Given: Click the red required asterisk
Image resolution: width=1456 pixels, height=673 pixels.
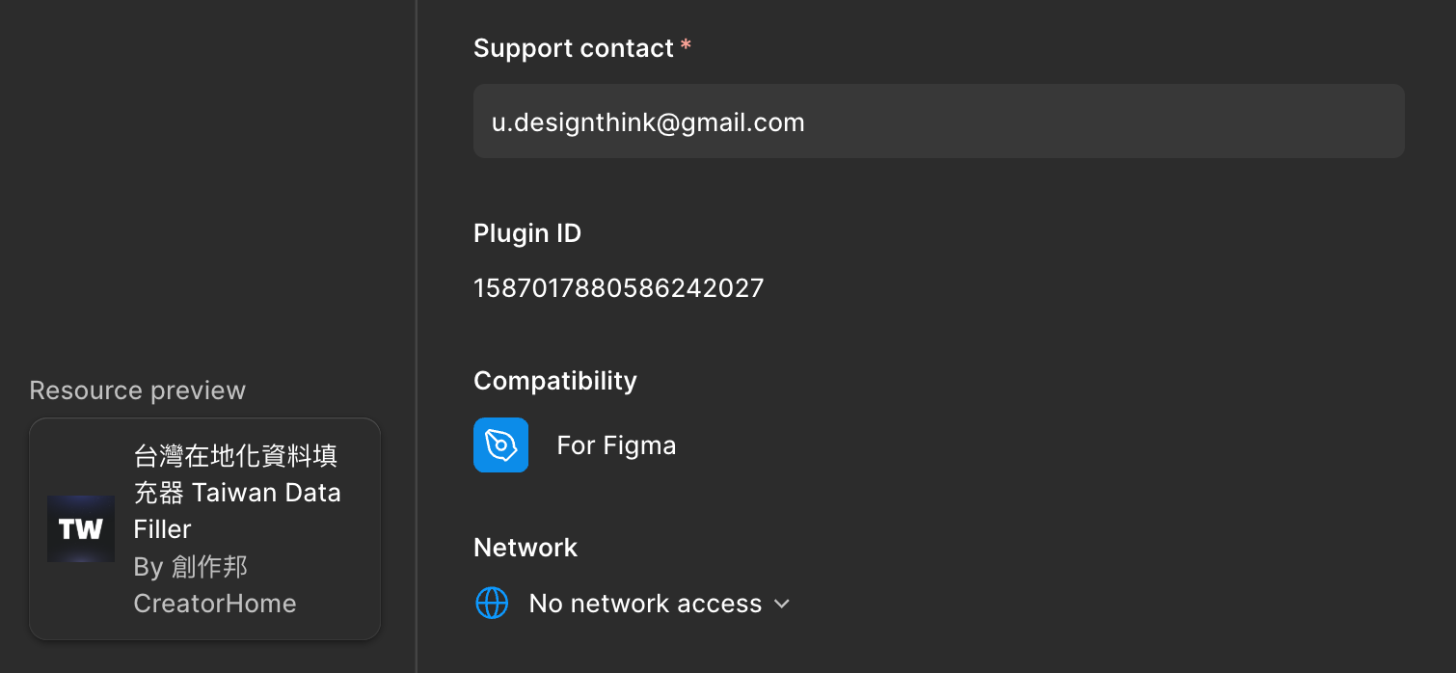Looking at the screenshot, I should coord(686,47).
